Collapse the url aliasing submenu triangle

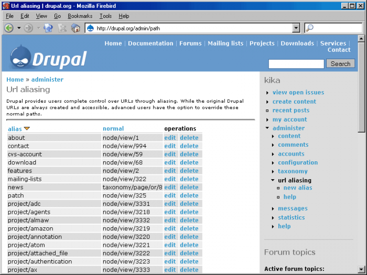point(273,180)
